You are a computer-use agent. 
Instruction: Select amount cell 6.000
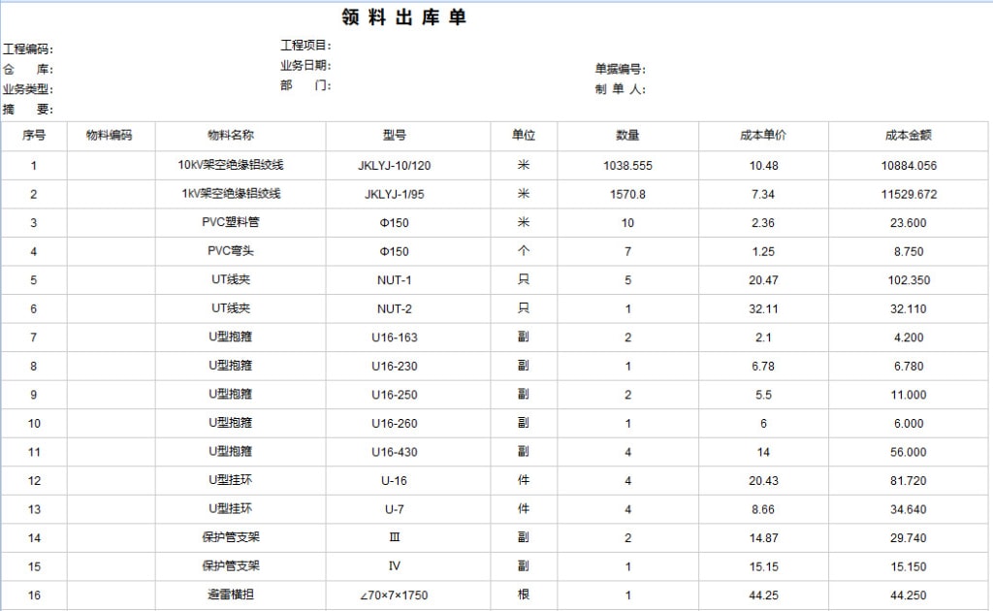(x=908, y=424)
